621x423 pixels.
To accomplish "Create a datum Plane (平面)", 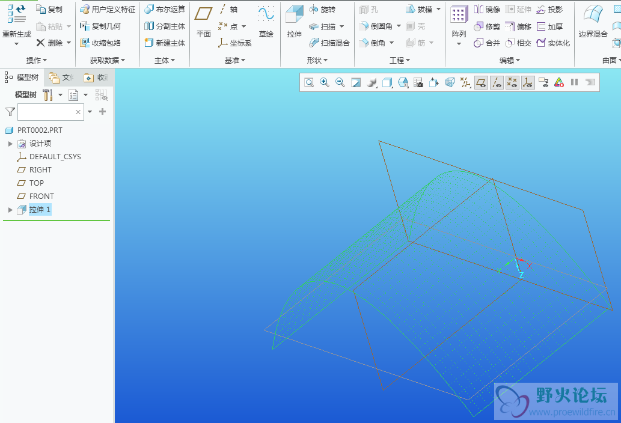I will tap(204, 22).
